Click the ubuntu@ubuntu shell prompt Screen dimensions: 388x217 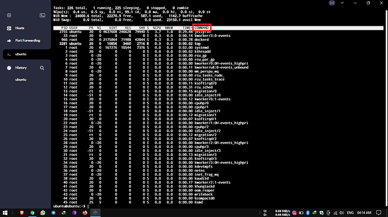(x=69, y=206)
